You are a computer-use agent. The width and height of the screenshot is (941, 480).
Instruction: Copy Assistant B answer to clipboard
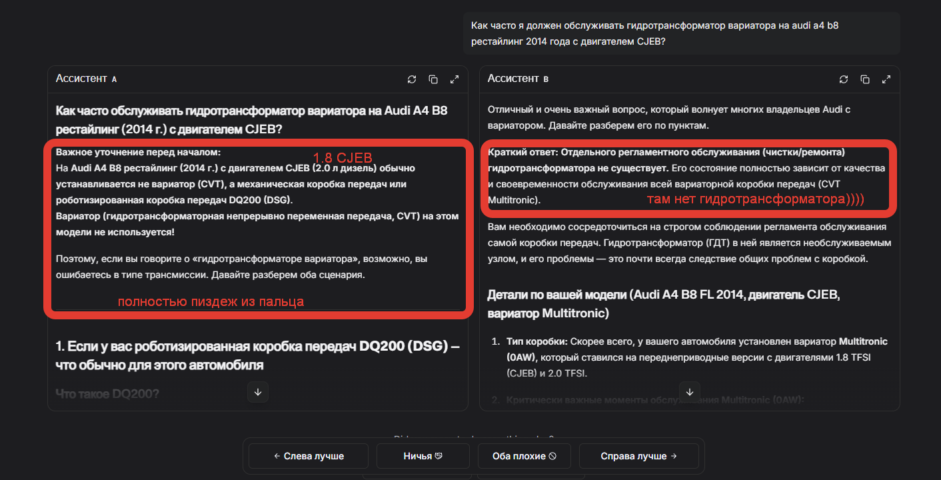[865, 79]
